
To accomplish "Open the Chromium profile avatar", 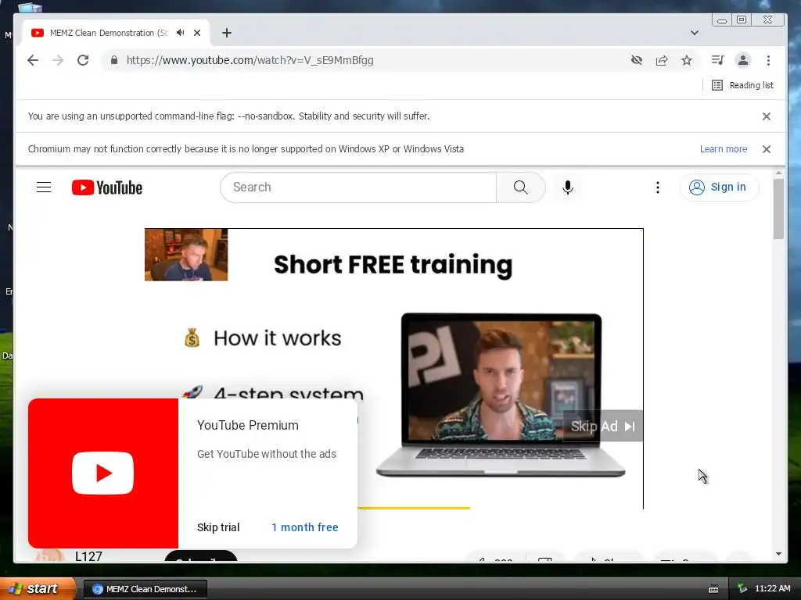I will pos(743,60).
